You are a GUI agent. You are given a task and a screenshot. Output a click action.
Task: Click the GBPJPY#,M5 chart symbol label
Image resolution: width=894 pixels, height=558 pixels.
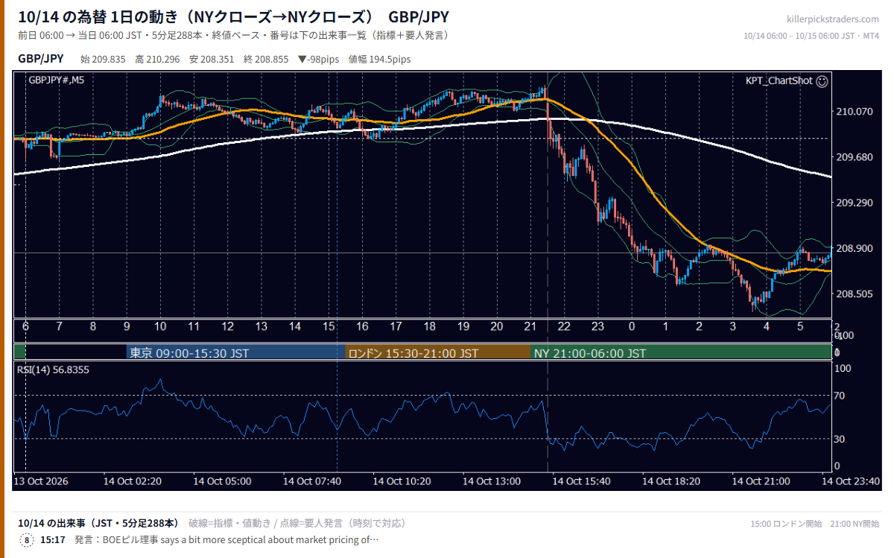[x=57, y=80]
